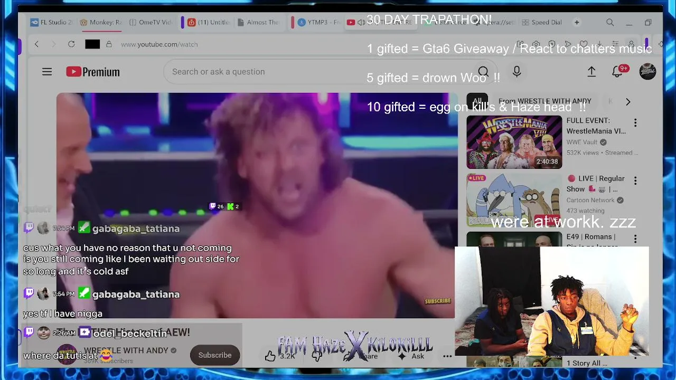Open LIVE Regular Show stream title
676x380 pixels.
click(596, 184)
